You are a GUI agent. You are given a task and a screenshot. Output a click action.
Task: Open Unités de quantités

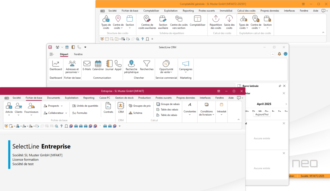[x=85, y=106]
